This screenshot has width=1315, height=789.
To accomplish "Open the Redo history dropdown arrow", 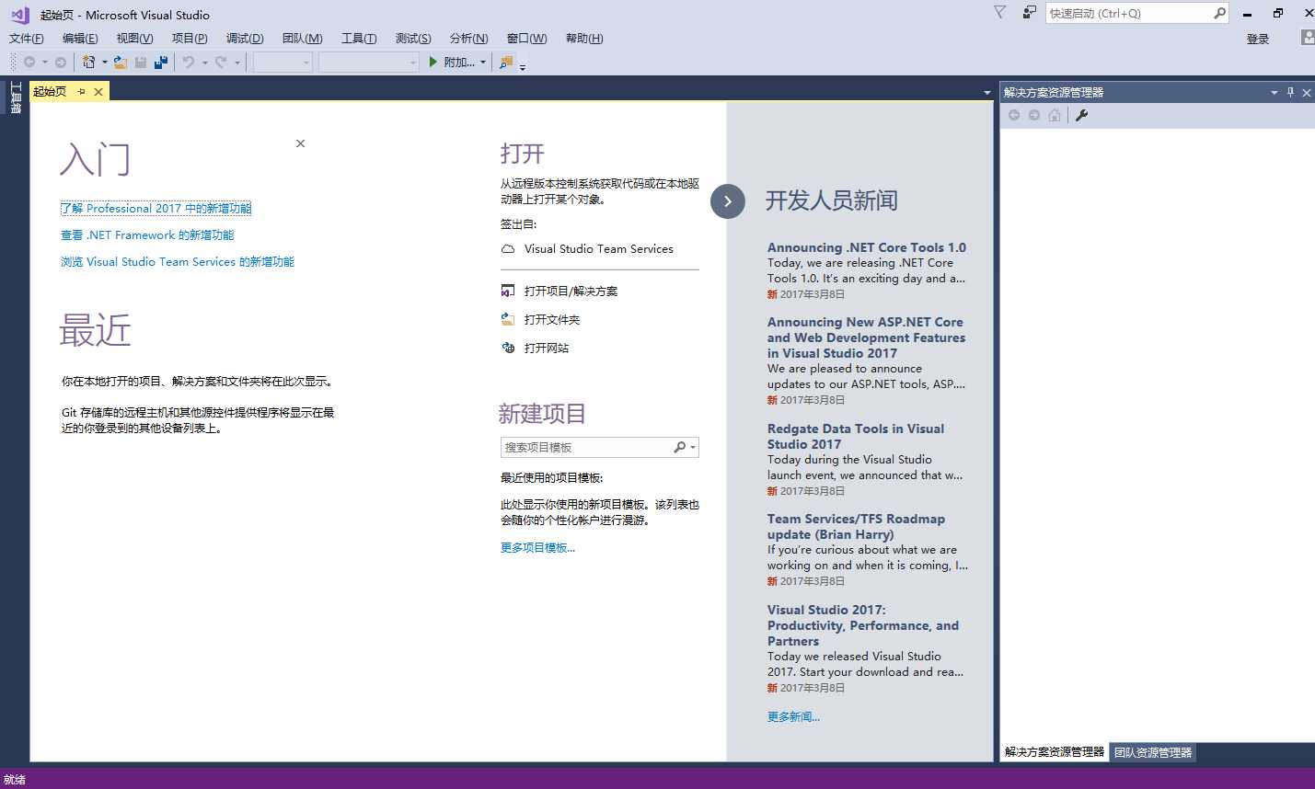I will (x=236, y=63).
